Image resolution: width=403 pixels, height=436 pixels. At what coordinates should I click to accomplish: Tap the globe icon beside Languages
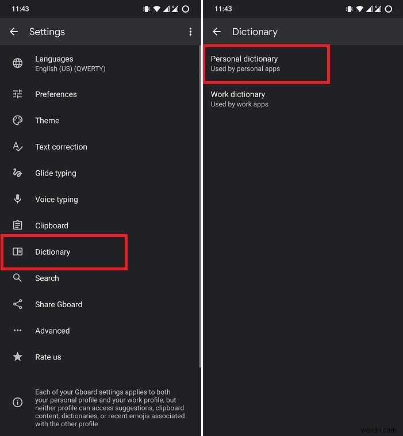pyautogui.click(x=17, y=63)
